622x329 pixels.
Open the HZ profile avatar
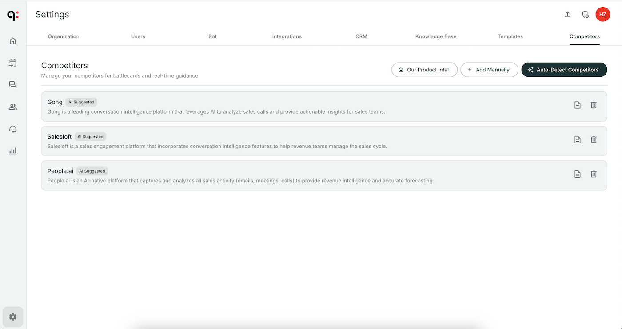pos(603,14)
